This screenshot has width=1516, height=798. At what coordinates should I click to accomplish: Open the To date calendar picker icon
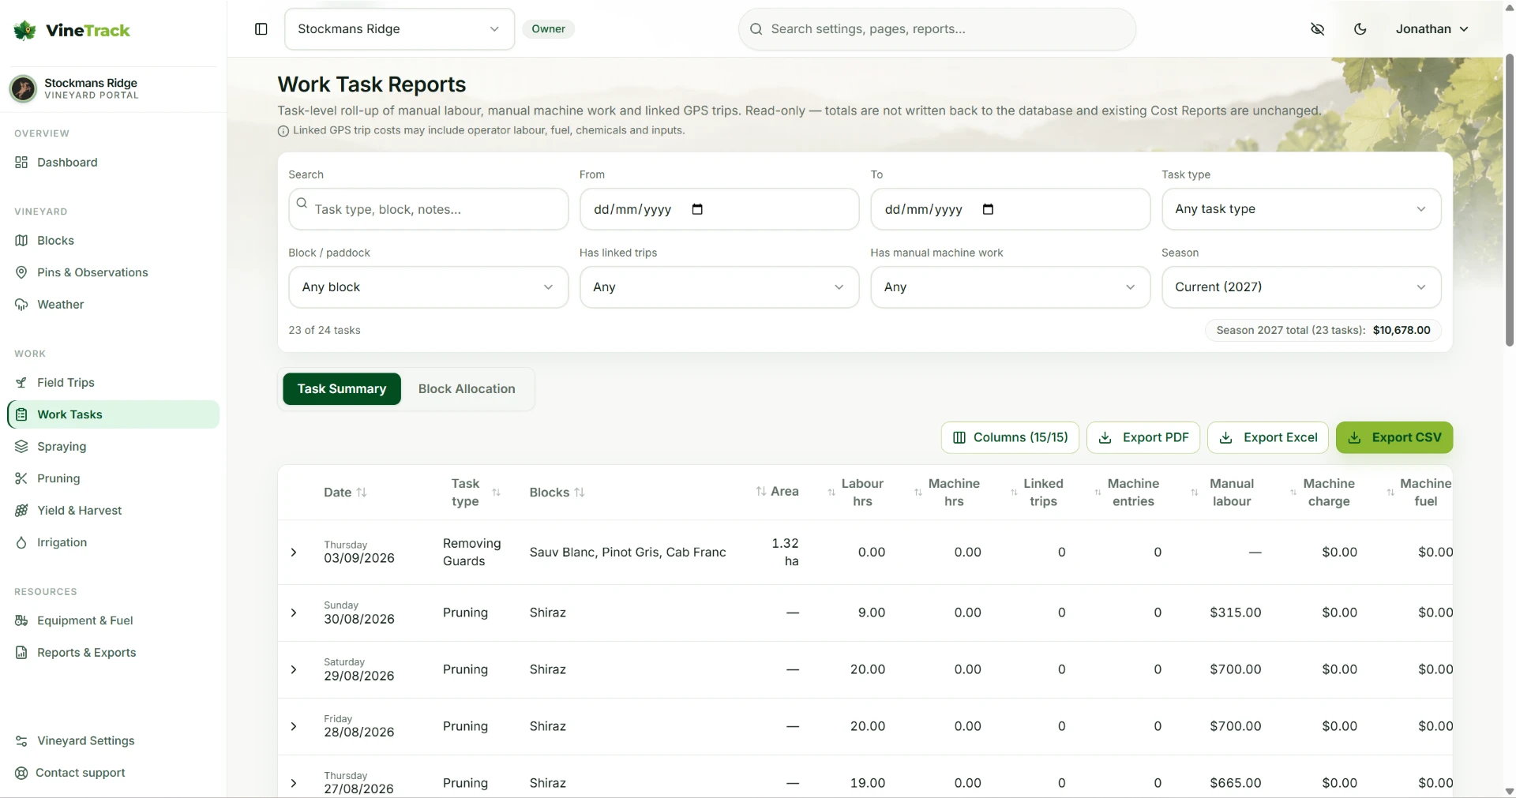coord(988,209)
